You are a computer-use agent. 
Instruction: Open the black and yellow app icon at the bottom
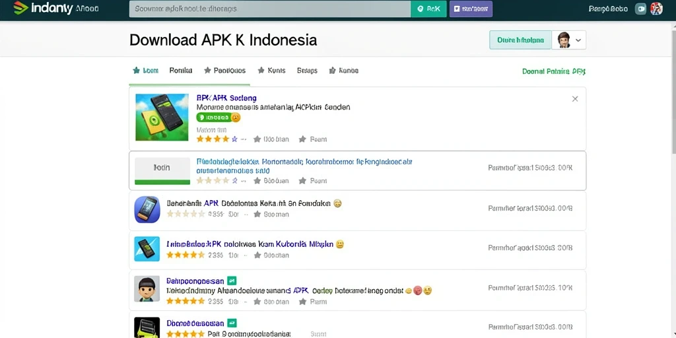point(147,327)
